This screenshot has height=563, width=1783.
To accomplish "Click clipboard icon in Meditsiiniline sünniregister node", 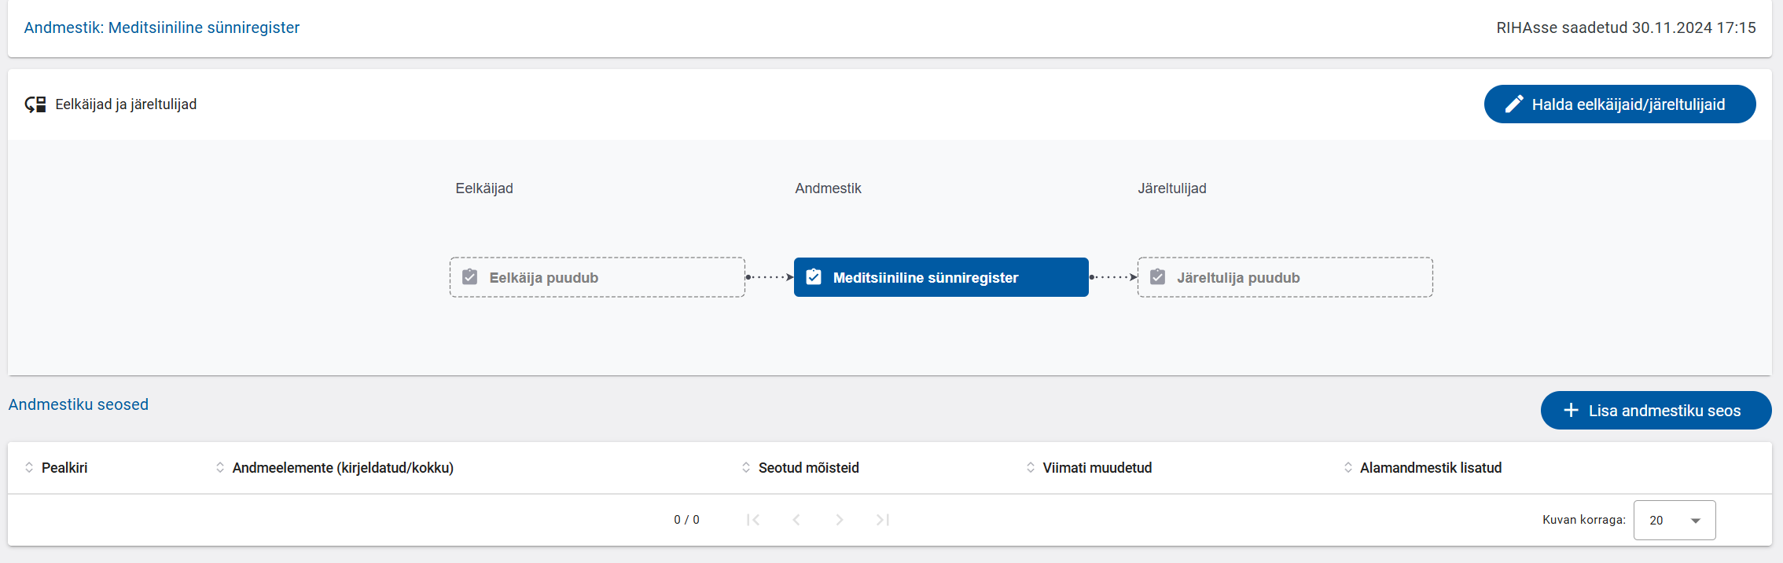I will (814, 277).
